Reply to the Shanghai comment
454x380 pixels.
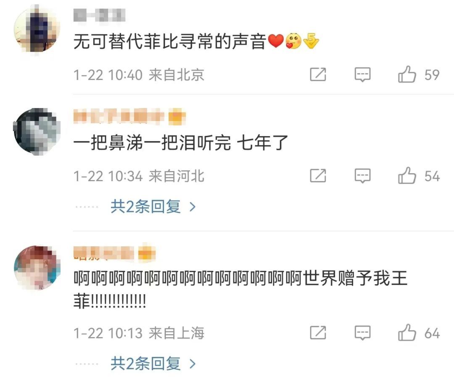(362, 332)
